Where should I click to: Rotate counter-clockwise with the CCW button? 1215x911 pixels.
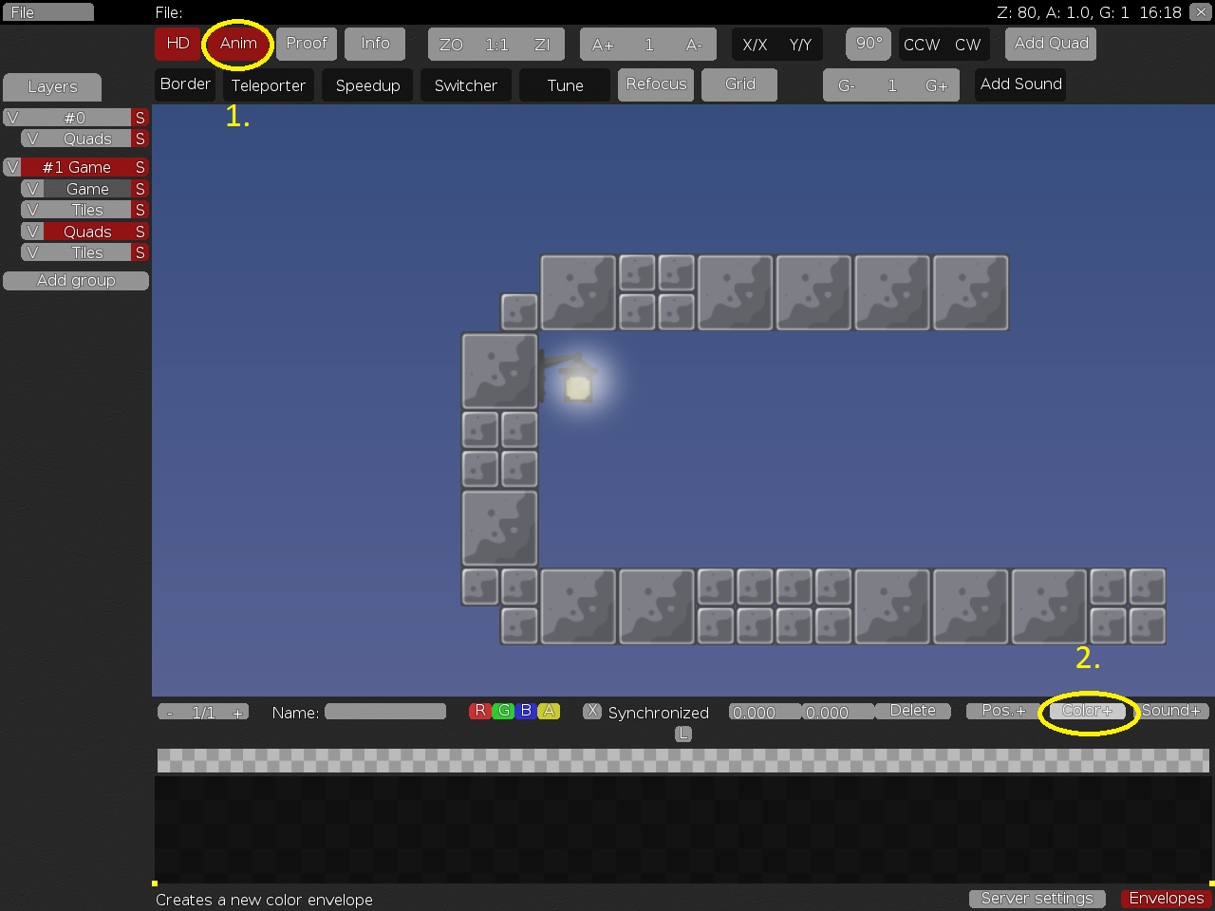tap(921, 45)
